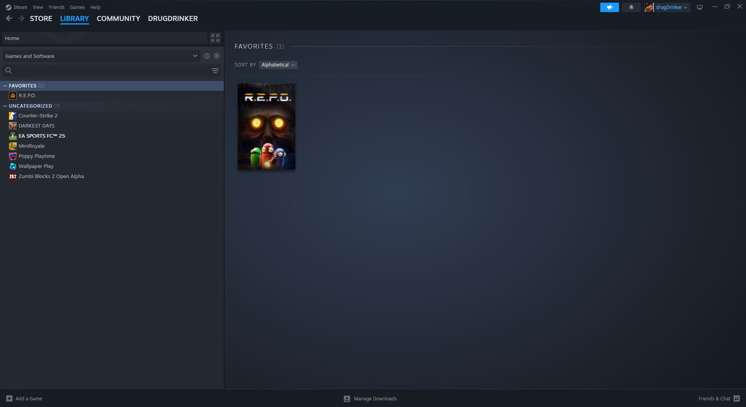
Task: Collapse the FAVORITES category
Action: [5, 86]
